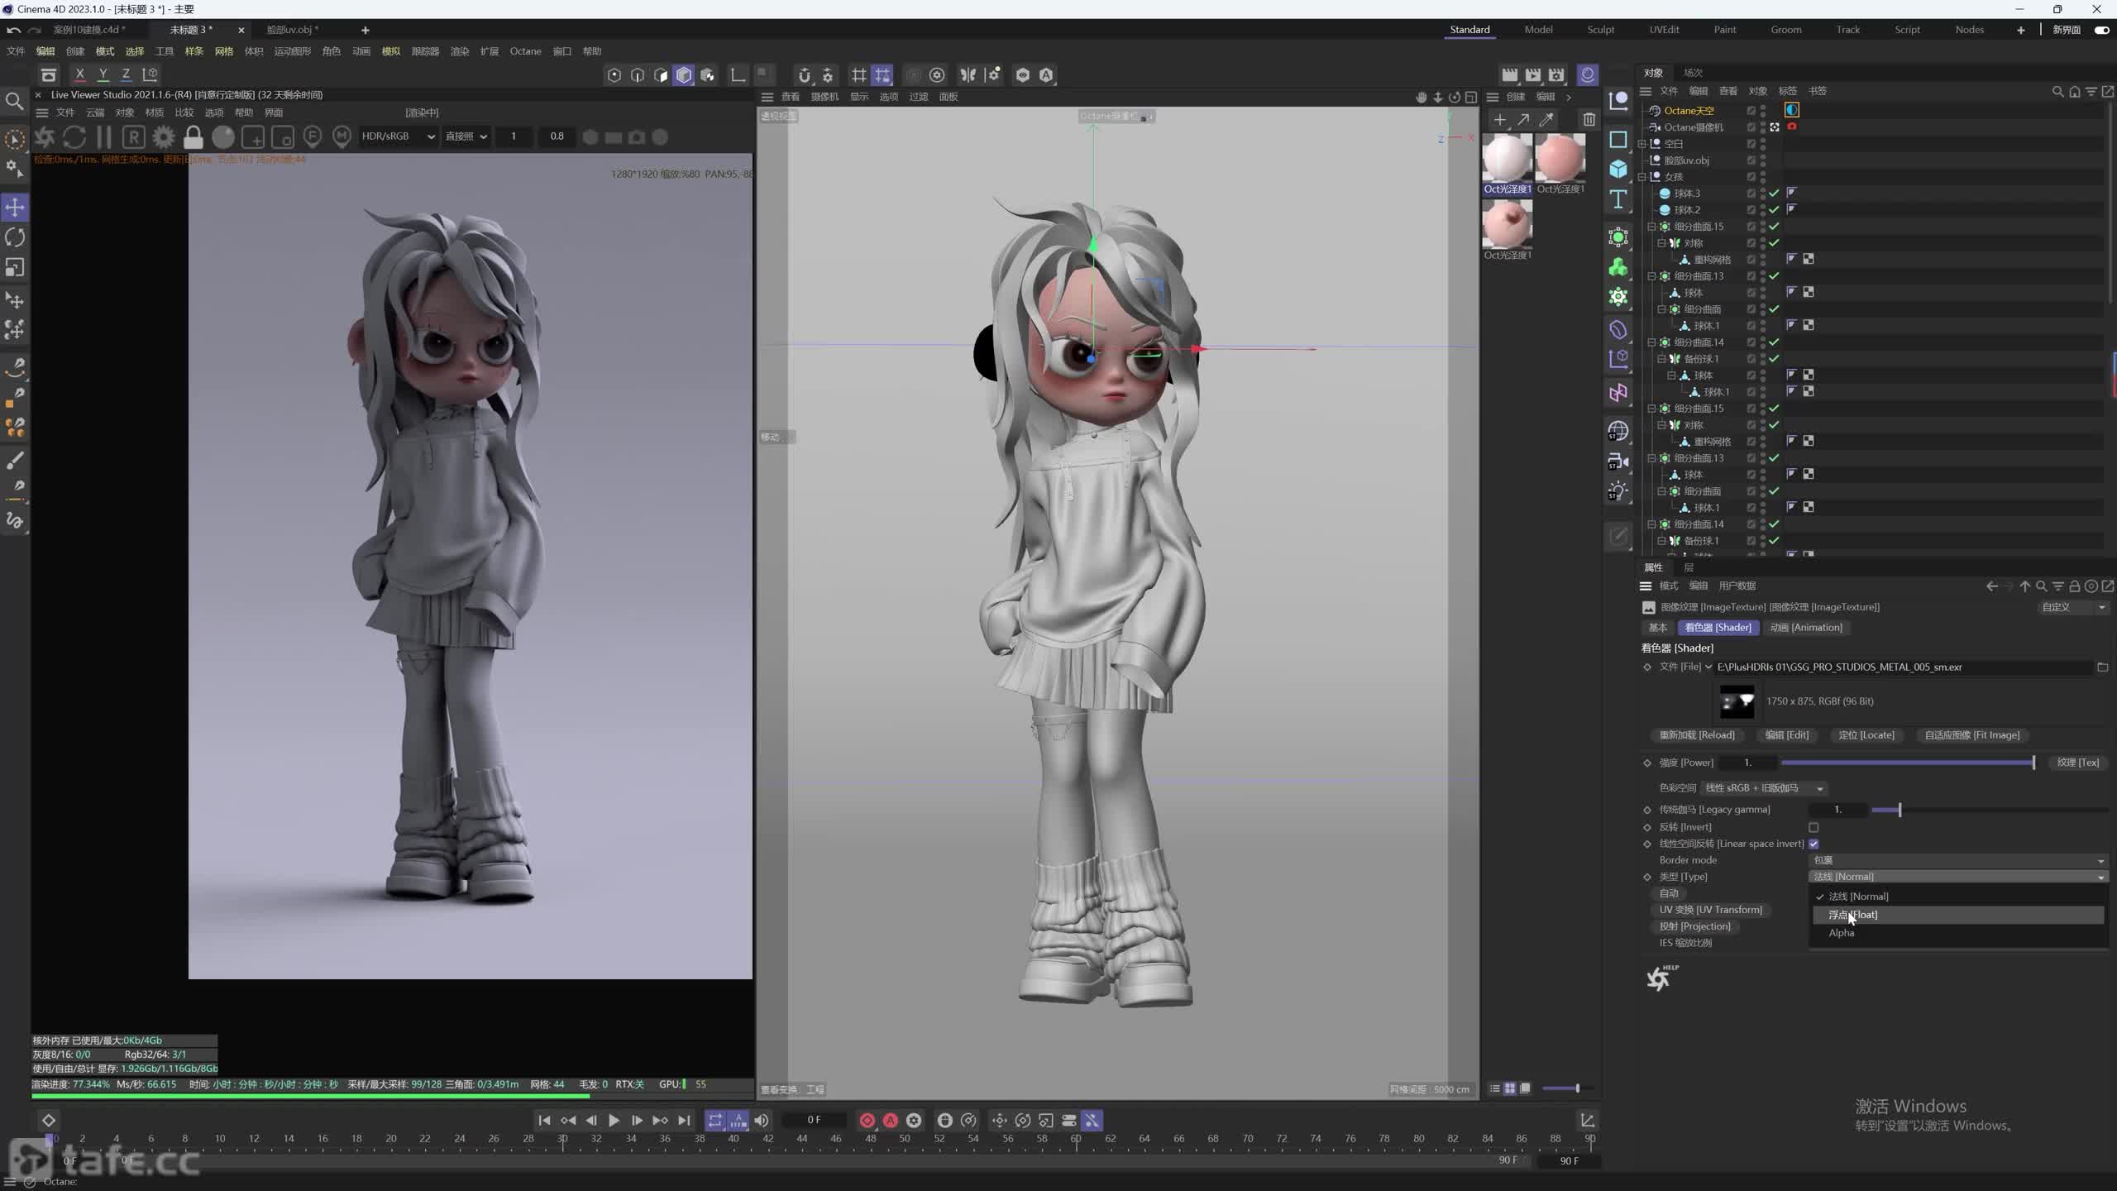2117x1191 pixels.
Task: Open the File path mode dropdown arrow
Action: 1708,667
